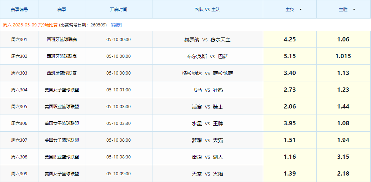
Task: Click the 05-10 03:30 start time
Action: [x=119, y=123]
